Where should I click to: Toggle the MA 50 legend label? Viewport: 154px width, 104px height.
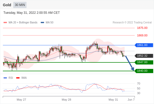pyautogui.click(x=50, y=23)
